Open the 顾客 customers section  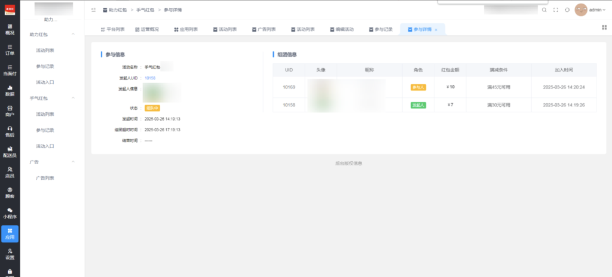[x=10, y=193]
